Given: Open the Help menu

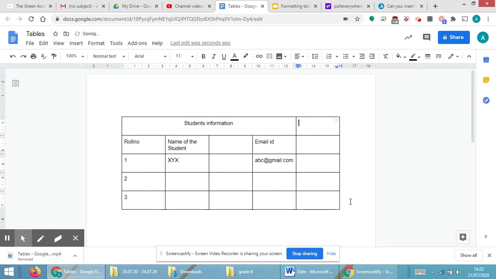Looking at the screenshot, I should (157, 43).
